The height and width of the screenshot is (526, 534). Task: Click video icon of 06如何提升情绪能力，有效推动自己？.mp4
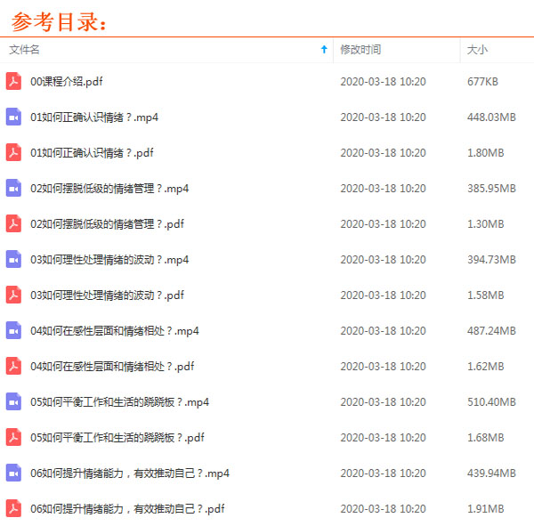click(13, 473)
